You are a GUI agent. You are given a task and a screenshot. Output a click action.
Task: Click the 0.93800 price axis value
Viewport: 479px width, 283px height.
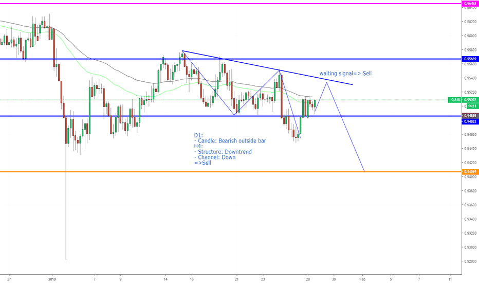coord(470,190)
